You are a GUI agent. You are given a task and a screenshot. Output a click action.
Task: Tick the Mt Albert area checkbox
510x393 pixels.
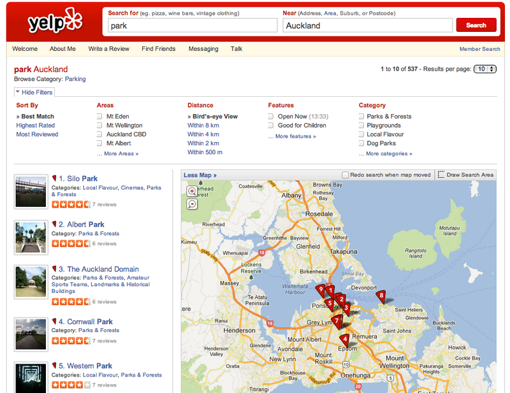click(99, 143)
